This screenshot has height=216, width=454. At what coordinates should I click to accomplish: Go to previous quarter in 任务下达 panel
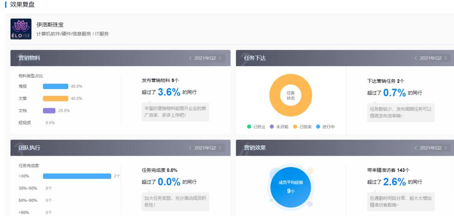[x=415, y=58]
